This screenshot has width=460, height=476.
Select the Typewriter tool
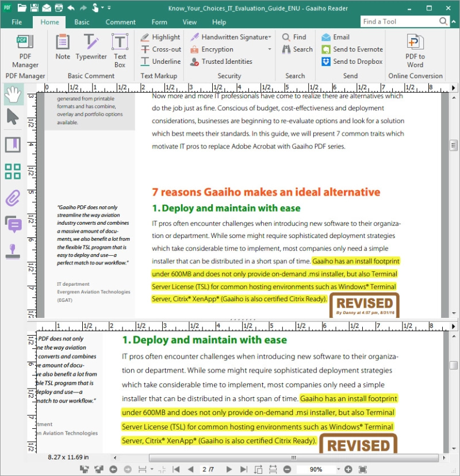coord(91,47)
